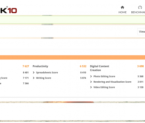145x123 pixels.
Task: Click the value 8 401
Action: click(x=26, y=72)
